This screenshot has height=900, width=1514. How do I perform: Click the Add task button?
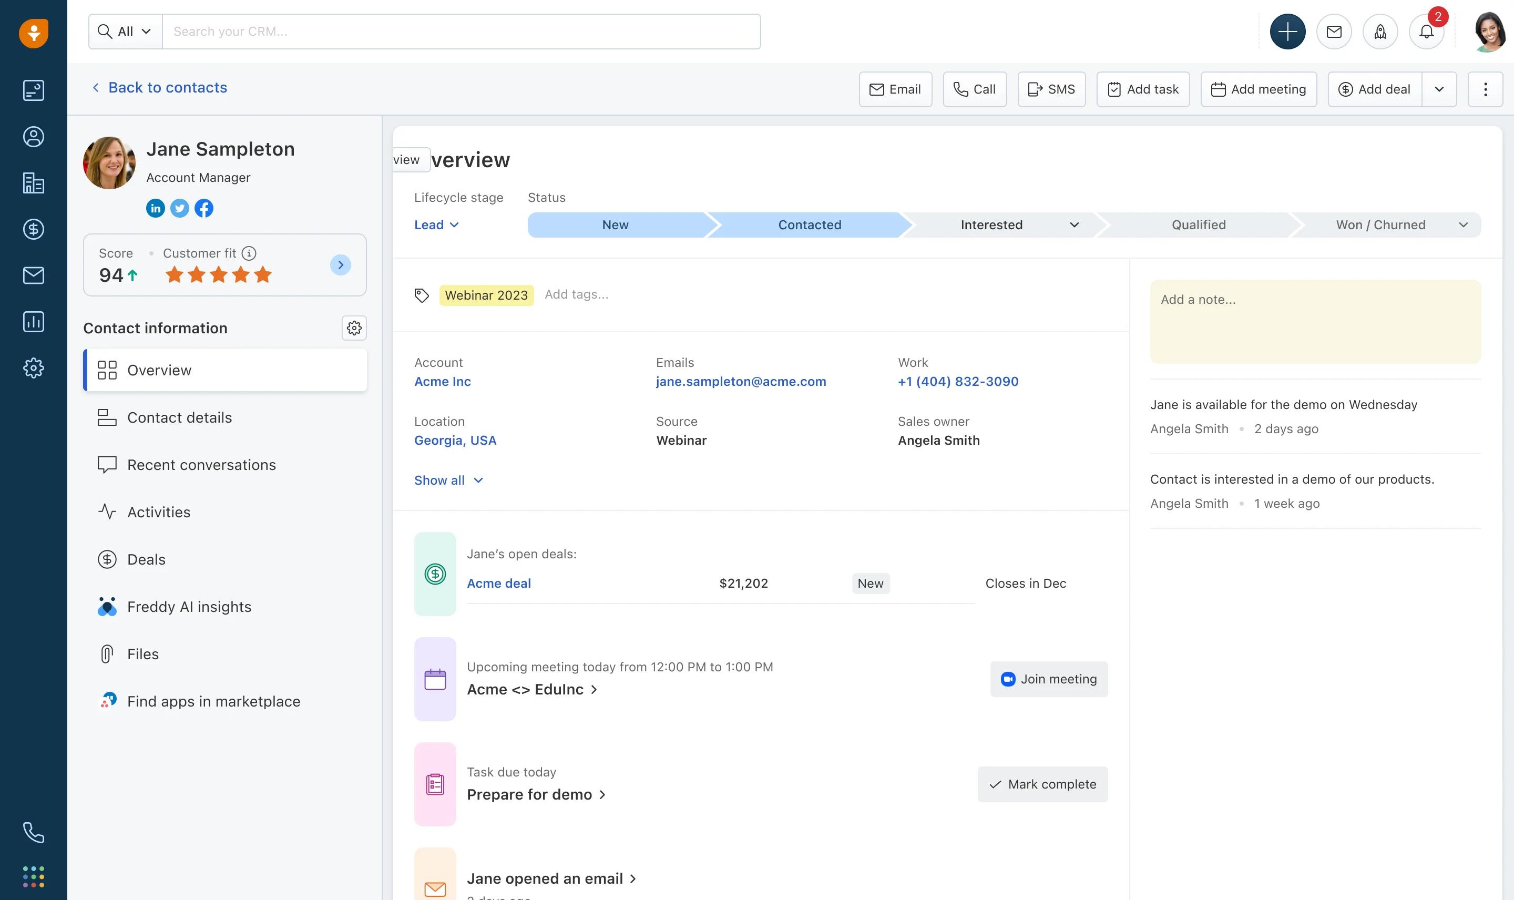pos(1143,89)
